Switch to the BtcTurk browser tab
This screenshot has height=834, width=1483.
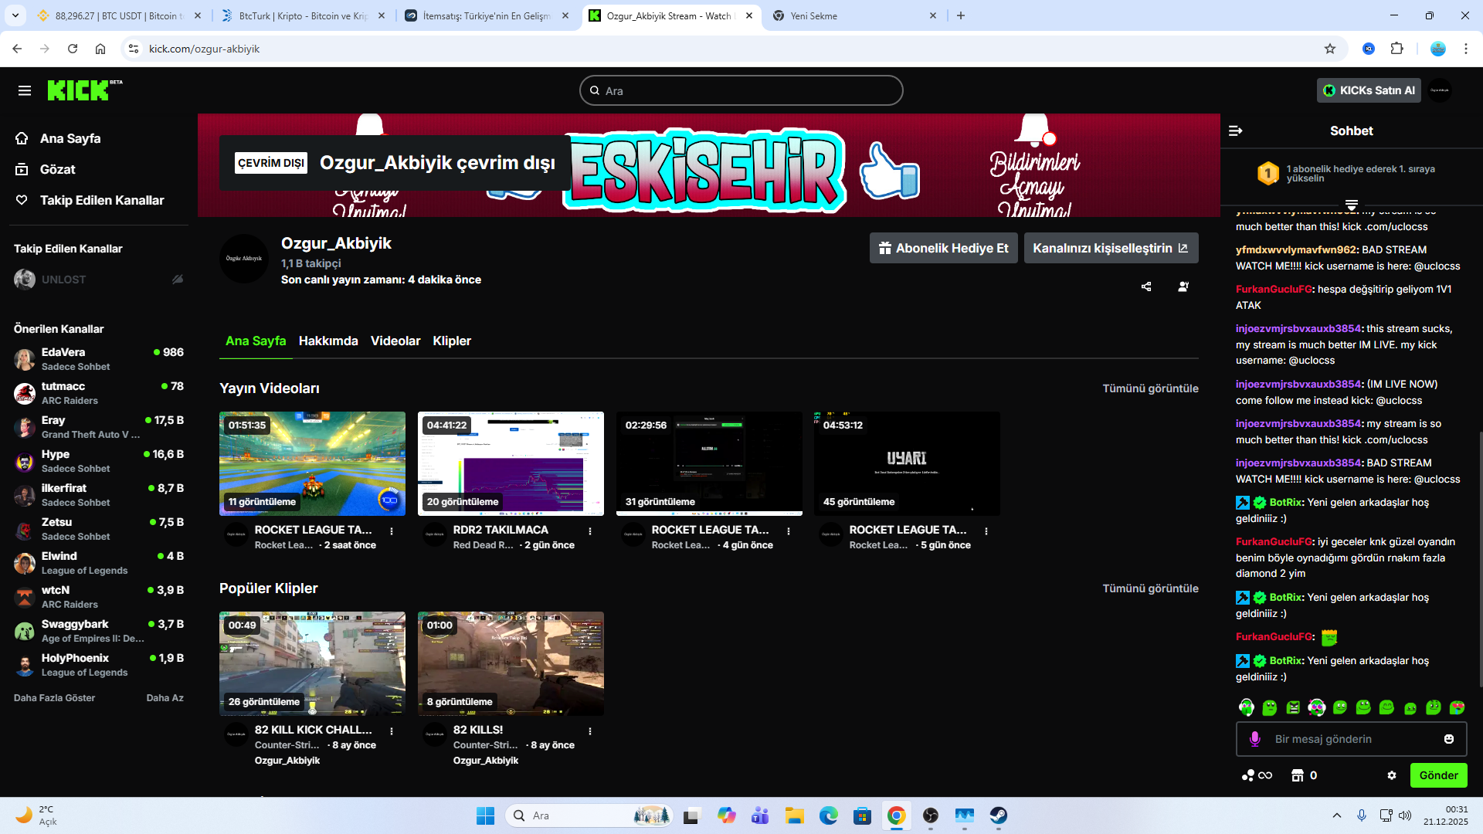pyautogui.click(x=303, y=15)
